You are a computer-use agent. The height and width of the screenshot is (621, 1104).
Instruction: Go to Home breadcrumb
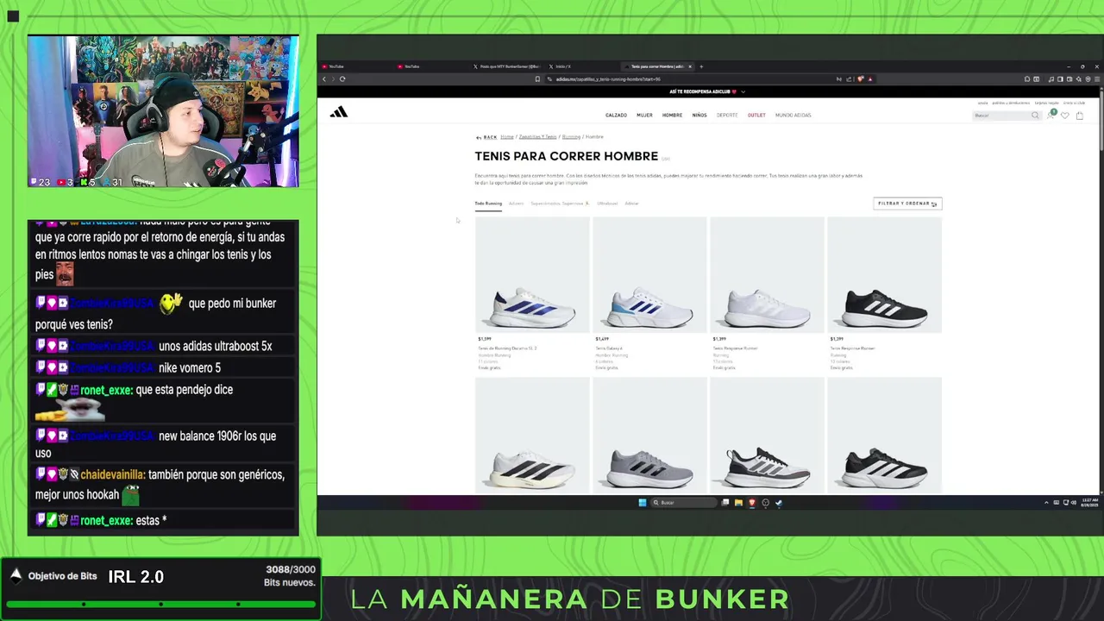507,137
